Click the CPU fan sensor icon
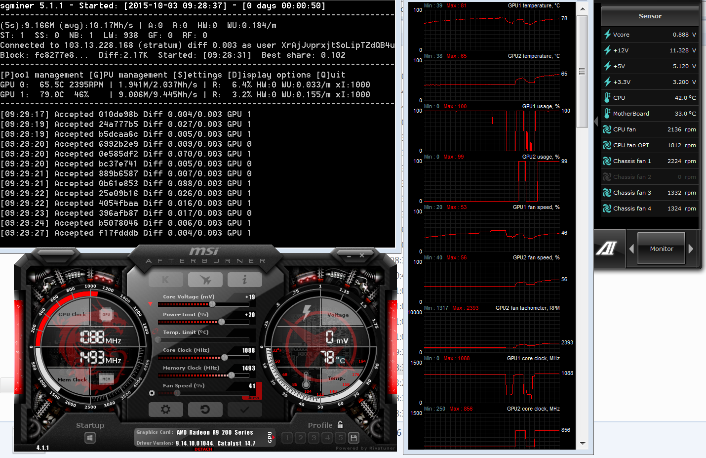Viewport: 706px width, 458px height. pos(607,129)
